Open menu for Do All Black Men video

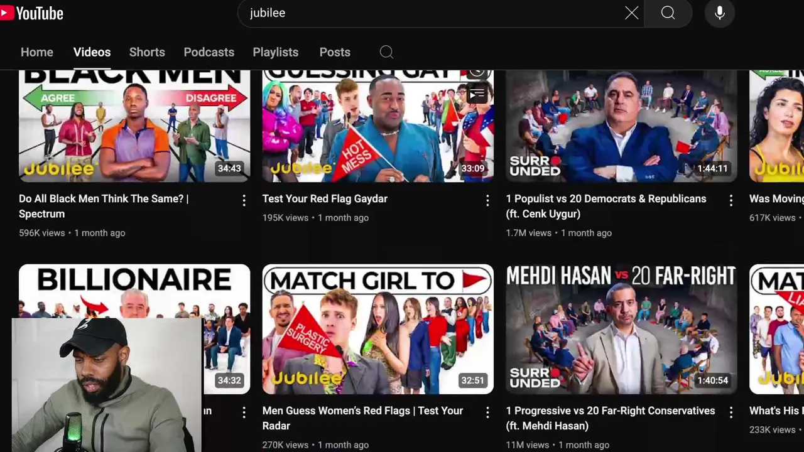pos(244,200)
